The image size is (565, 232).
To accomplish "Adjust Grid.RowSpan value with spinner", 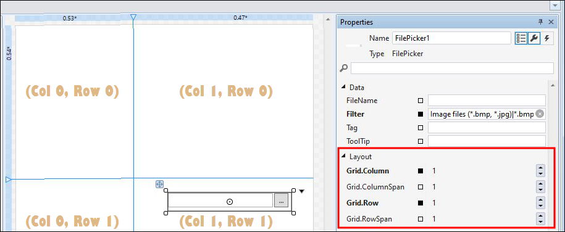I will [540, 218].
